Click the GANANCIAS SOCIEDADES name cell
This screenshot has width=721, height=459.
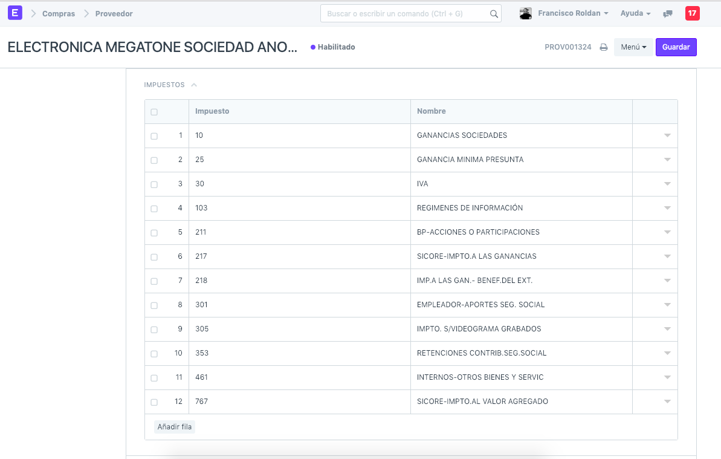[x=522, y=135]
